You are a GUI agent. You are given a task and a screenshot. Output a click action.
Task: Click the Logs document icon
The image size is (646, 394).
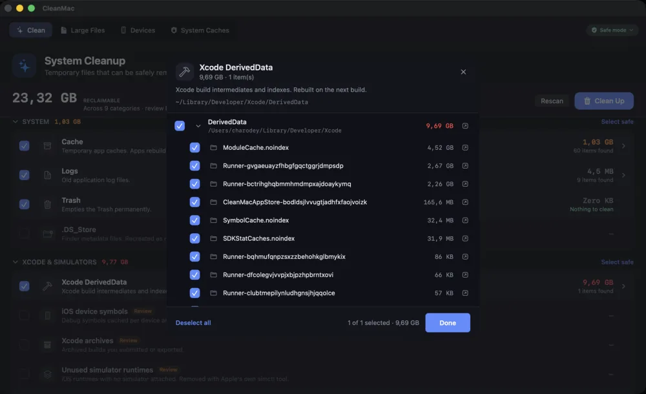pos(47,175)
